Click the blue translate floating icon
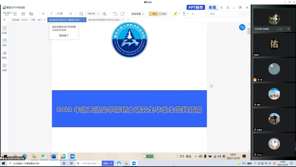Screen dimensions: 296x167 (x=242, y=27)
